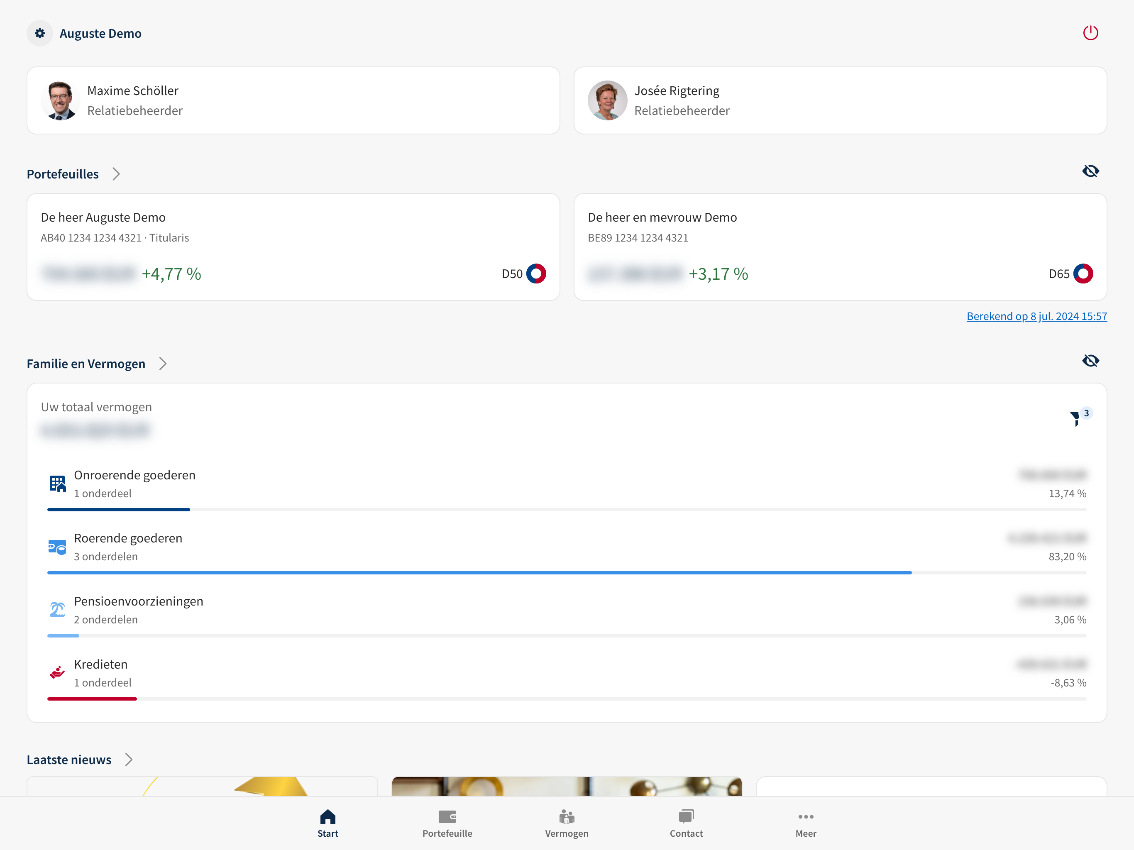
Task: Open the filter icon with badge 3
Action: pos(1075,418)
